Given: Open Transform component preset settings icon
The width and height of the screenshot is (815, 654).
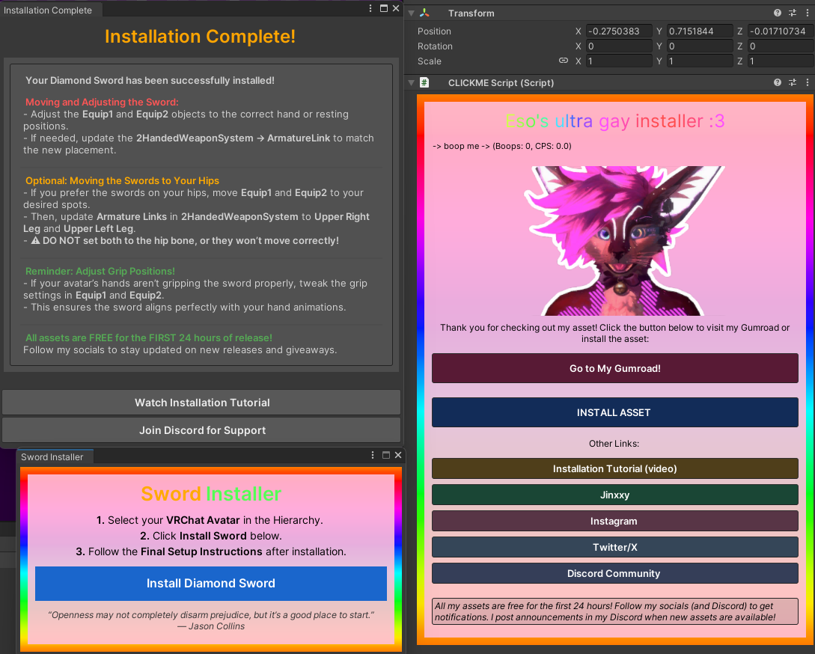Looking at the screenshot, I should 792,13.
